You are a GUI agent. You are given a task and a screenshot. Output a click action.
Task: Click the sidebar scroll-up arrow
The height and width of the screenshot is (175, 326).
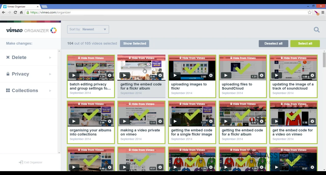pyautogui.click(x=59, y=51)
